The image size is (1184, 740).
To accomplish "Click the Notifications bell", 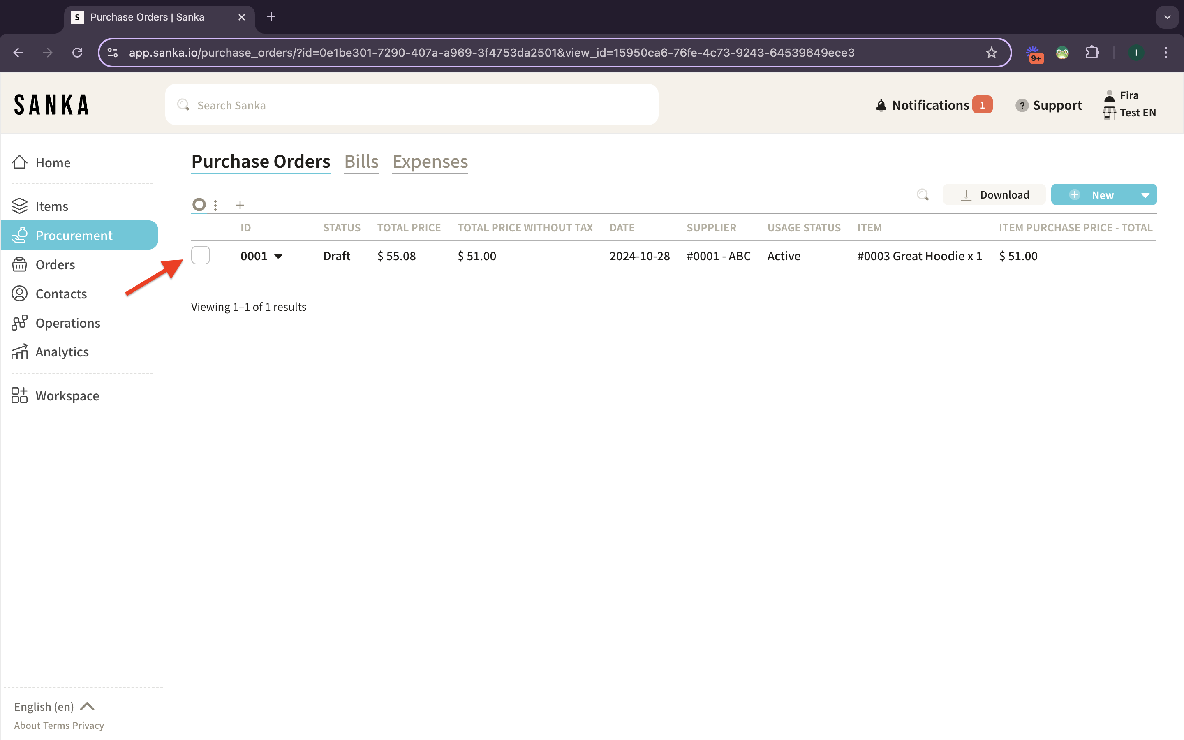I will coord(881,105).
